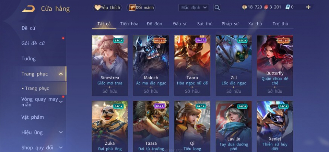Click the blue voucher currency icon
Image resolution: width=329 pixels, height=152 pixels.
point(288,7)
